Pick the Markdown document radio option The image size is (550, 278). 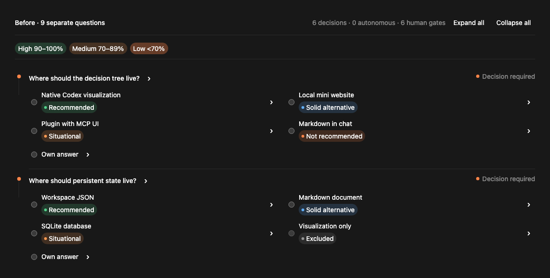point(291,205)
